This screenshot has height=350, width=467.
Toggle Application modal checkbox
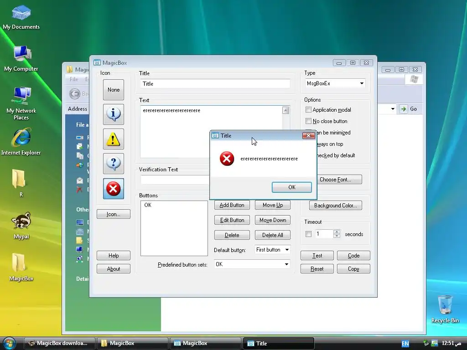(309, 110)
